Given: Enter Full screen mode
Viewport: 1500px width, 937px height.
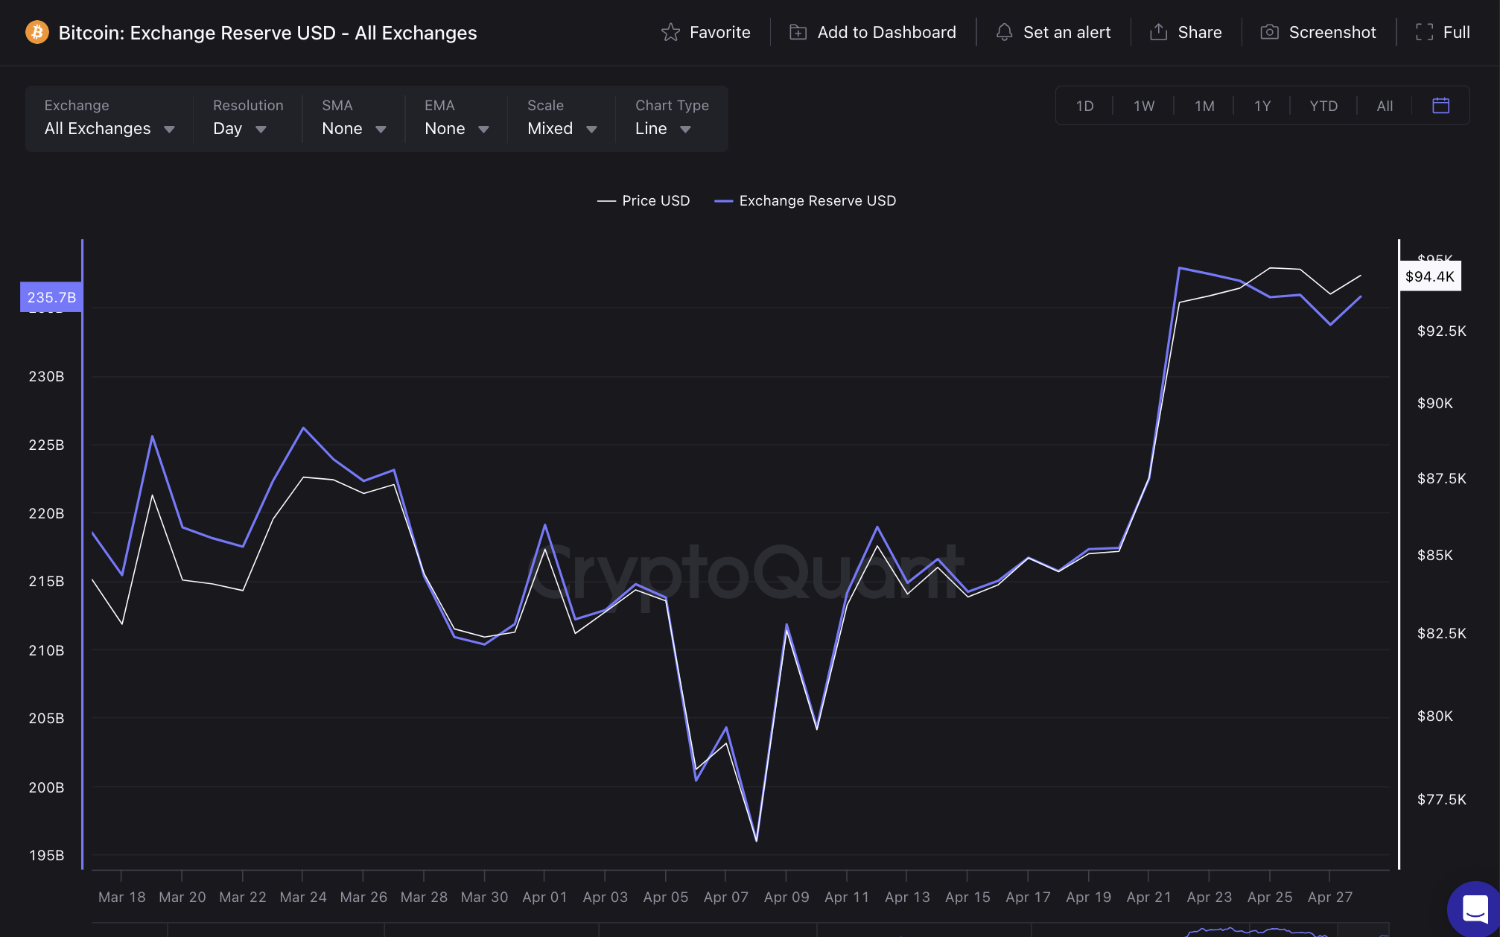Looking at the screenshot, I should (x=1442, y=32).
